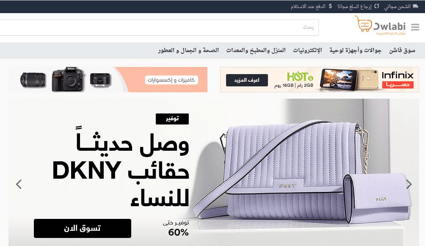
Task: Open the جوالات وأجهزة لوحية category
Action: tap(355, 50)
